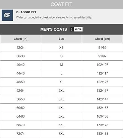The height and width of the screenshot is (138, 123).
Task: Click the ALPHA label badge
Action: (x=78, y=29)
